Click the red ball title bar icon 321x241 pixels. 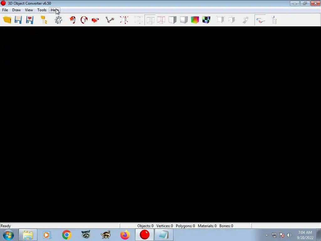[x=3, y=3]
